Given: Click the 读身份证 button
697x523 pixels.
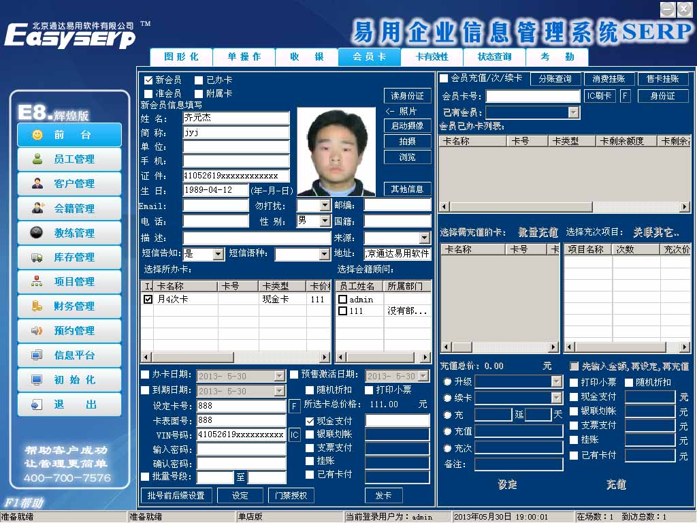Looking at the screenshot, I should tap(407, 96).
